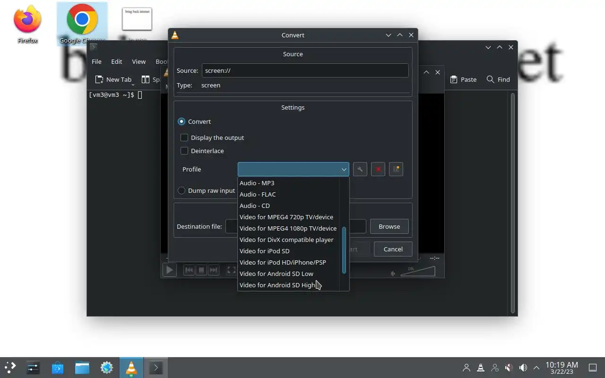Delete selected profile with red X icon
The height and width of the screenshot is (378, 605).
[x=378, y=169]
